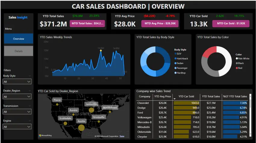This screenshot has height=143, width=256.
Task: Select Hatchback in Body Style legend
Action: pyautogui.click(x=181, y=59)
